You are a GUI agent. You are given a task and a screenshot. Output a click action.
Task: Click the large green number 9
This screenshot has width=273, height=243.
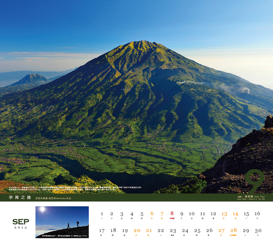(255, 181)
